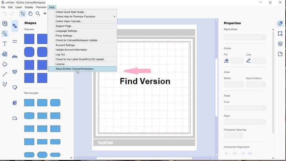Screen dimensions: 286x161
Task: Open License entry
Action: (x=83, y=64)
